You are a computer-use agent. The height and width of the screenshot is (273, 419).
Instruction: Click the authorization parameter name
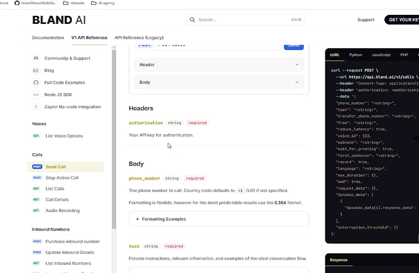click(x=146, y=123)
